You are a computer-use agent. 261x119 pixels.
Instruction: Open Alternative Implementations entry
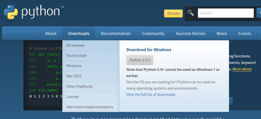[91, 107]
